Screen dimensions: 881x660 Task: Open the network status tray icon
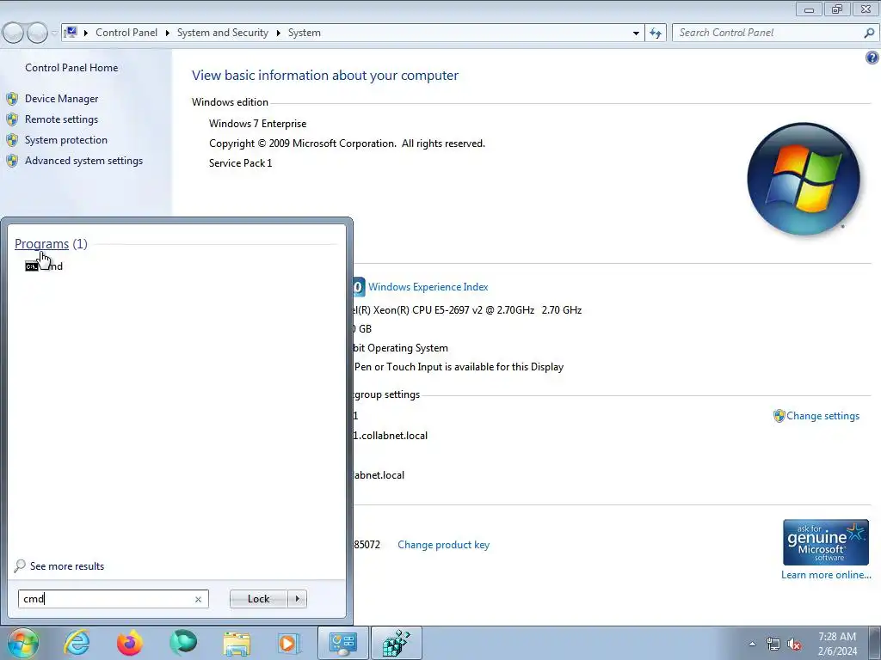[x=773, y=644]
